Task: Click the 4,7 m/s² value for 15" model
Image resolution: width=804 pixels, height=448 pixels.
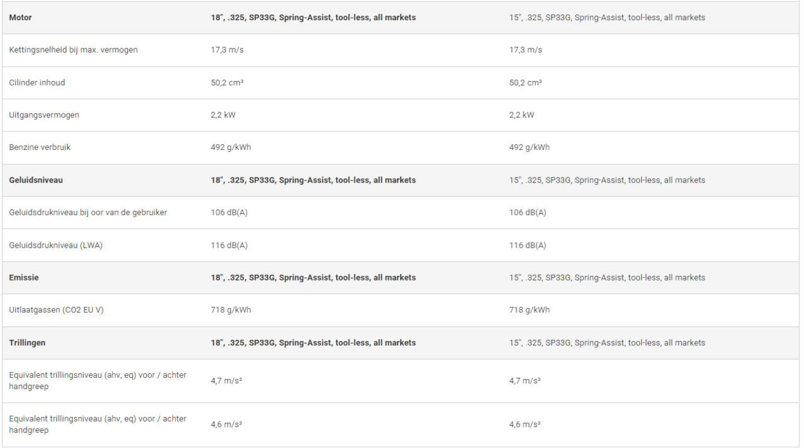Action: click(524, 381)
